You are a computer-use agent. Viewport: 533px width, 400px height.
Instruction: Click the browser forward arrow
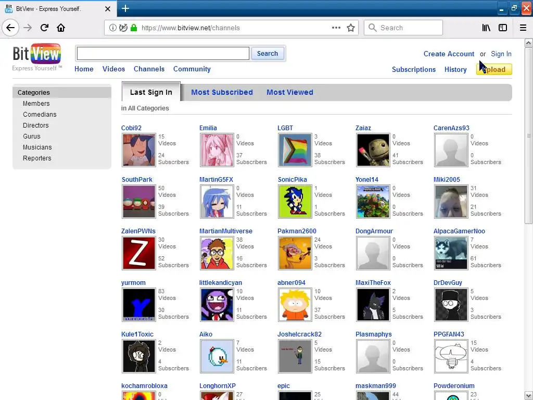28,28
